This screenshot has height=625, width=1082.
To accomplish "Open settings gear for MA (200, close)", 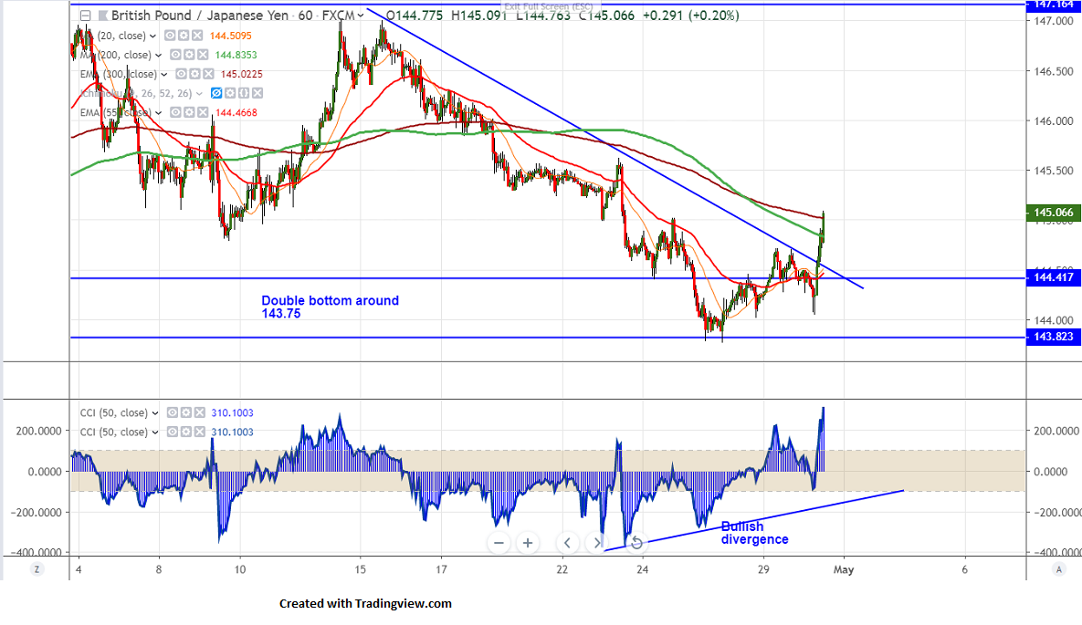I will tap(189, 55).
